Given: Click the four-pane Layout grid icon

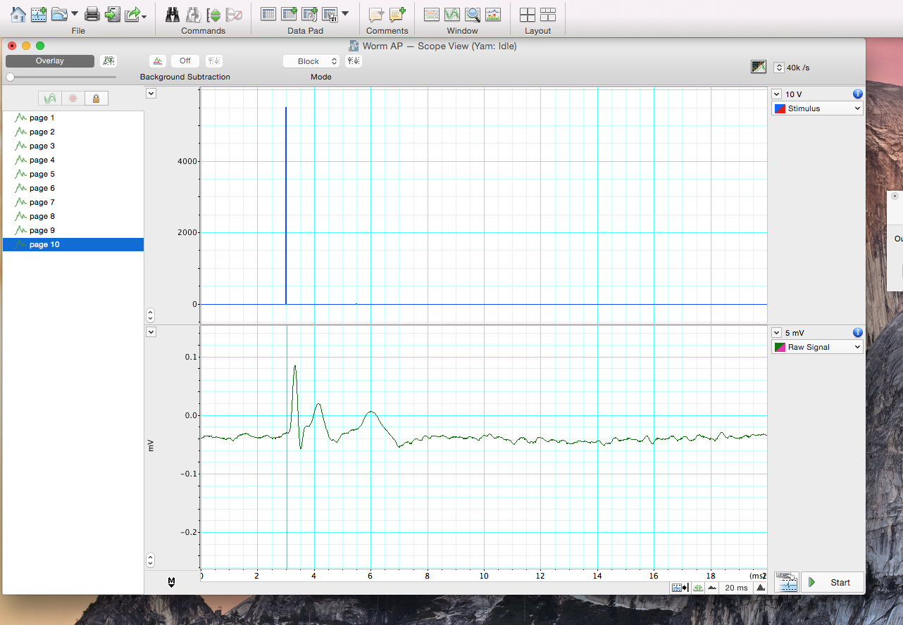Looking at the screenshot, I should click(x=527, y=14).
